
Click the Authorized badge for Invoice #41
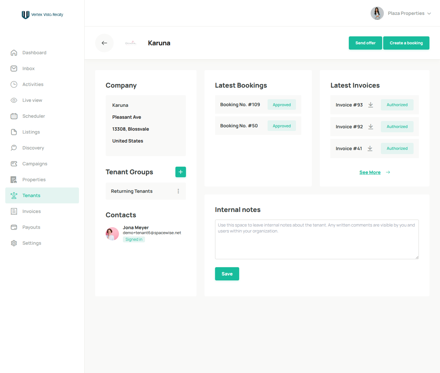397,148
